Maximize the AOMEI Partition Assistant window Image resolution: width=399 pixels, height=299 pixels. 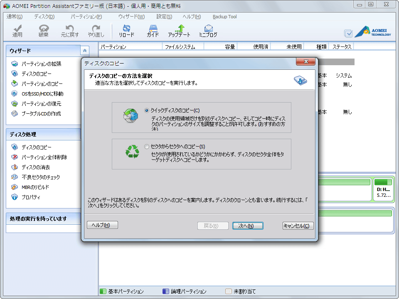point(371,4)
